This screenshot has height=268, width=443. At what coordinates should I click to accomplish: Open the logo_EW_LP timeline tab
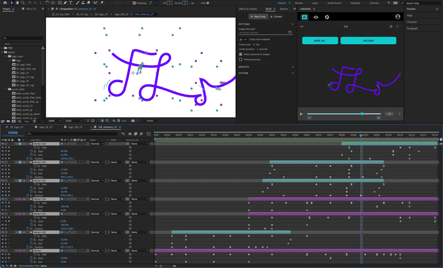(75, 127)
